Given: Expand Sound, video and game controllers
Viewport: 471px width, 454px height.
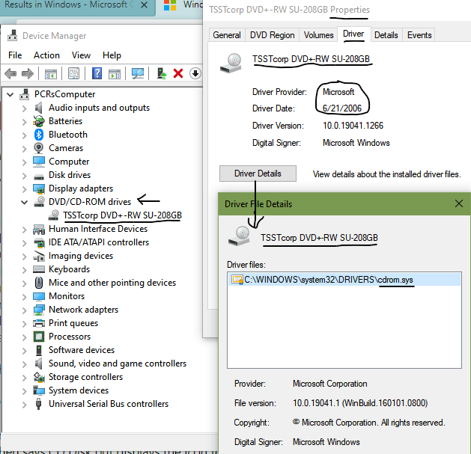Looking at the screenshot, I should [24, 364].
